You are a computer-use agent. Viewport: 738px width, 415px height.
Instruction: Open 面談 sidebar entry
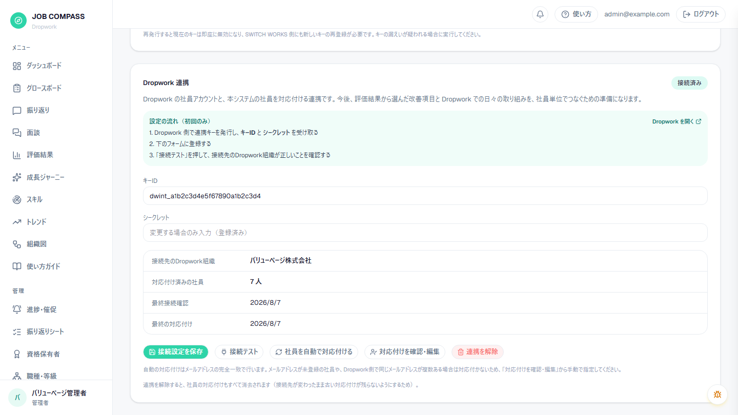point(56,133)
